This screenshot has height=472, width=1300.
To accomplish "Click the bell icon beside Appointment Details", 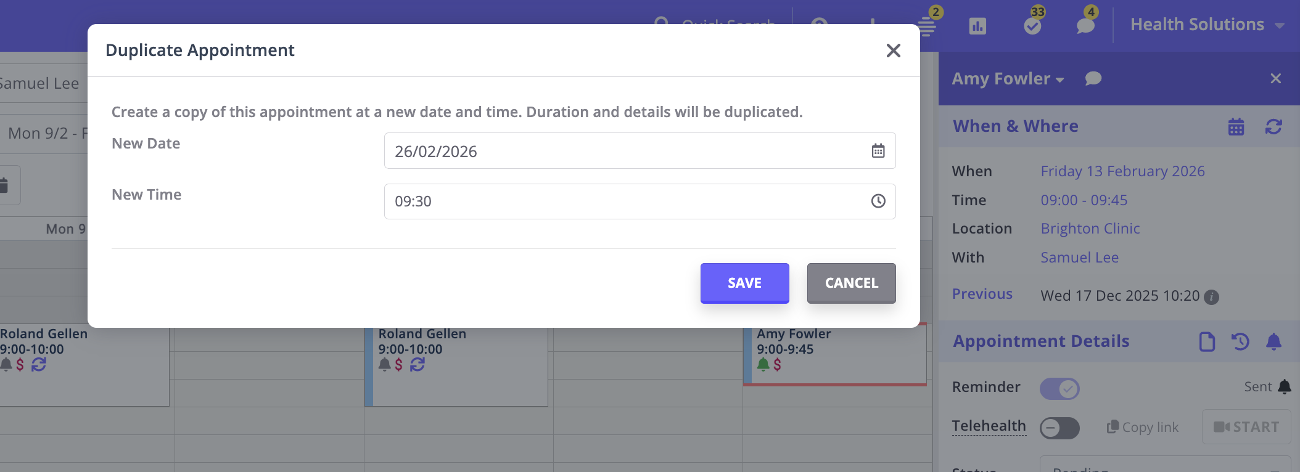I will click(1273, 341).
